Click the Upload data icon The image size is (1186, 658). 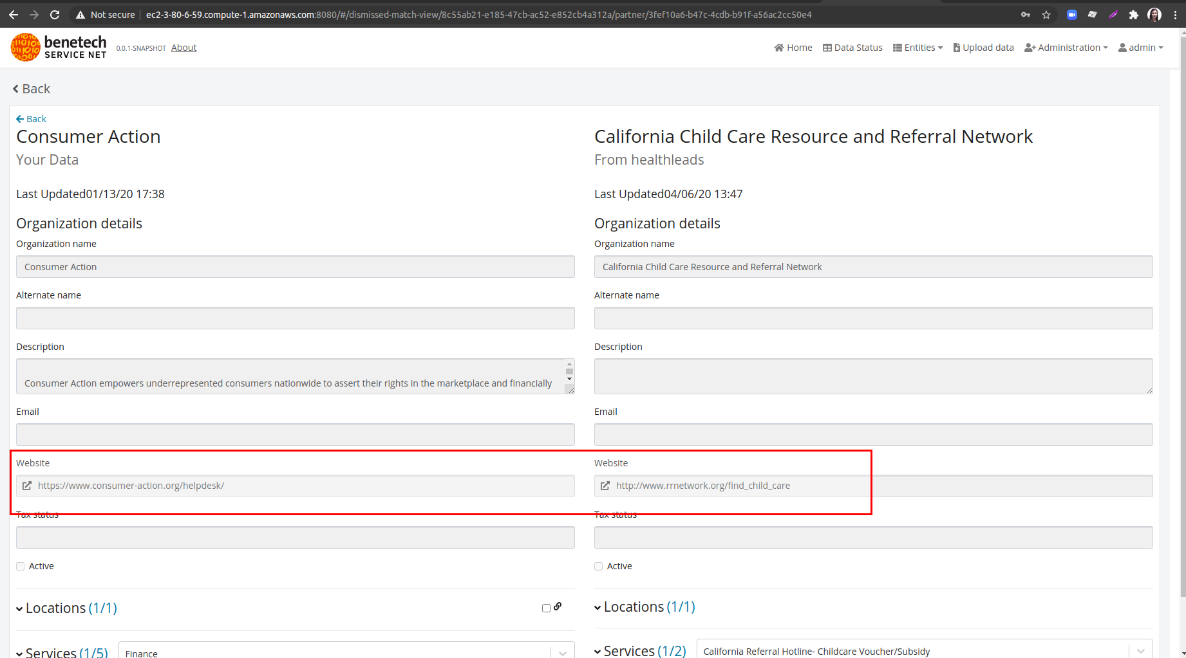(x=957, y=47)
